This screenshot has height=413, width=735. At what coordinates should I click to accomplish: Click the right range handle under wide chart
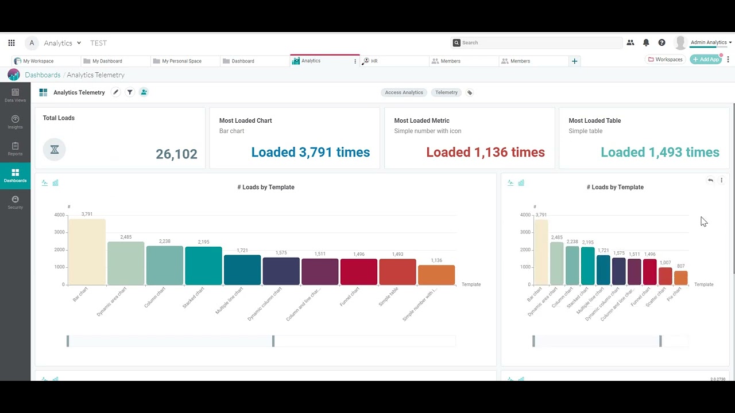coord(273,341)
